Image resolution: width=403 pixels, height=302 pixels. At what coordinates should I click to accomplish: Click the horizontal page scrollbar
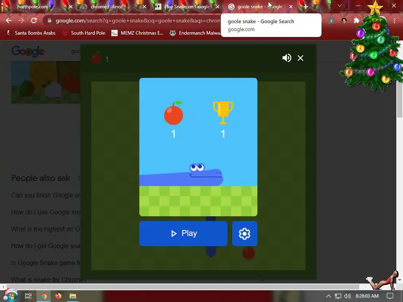[183, 287]
